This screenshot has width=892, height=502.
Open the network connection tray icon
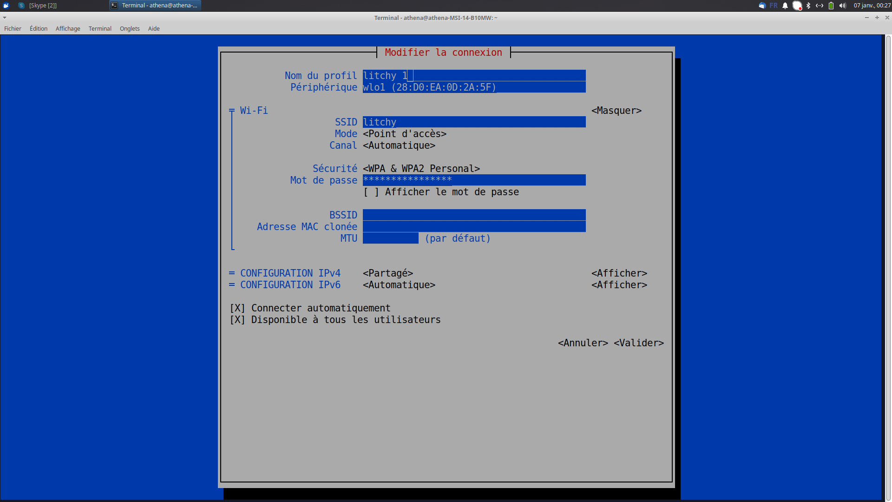tap(820, 6)
